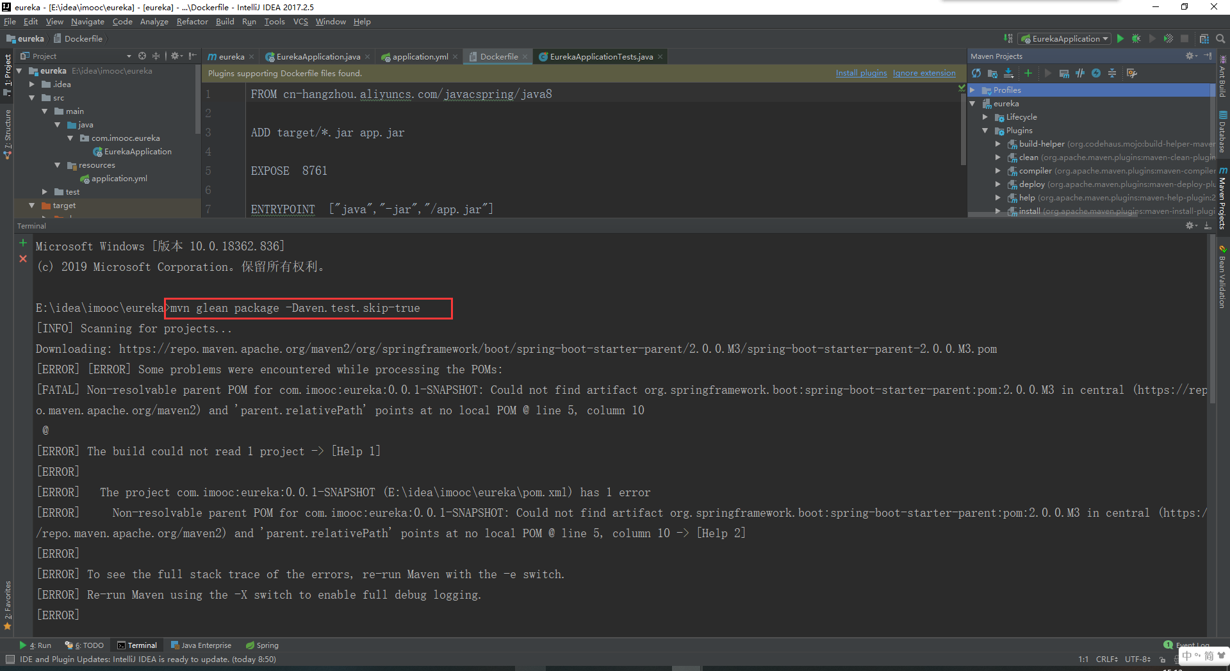Open the EurekaApplication run configuration dropdown
Screen dimensions: 1230x671
tap(1065, 38)
